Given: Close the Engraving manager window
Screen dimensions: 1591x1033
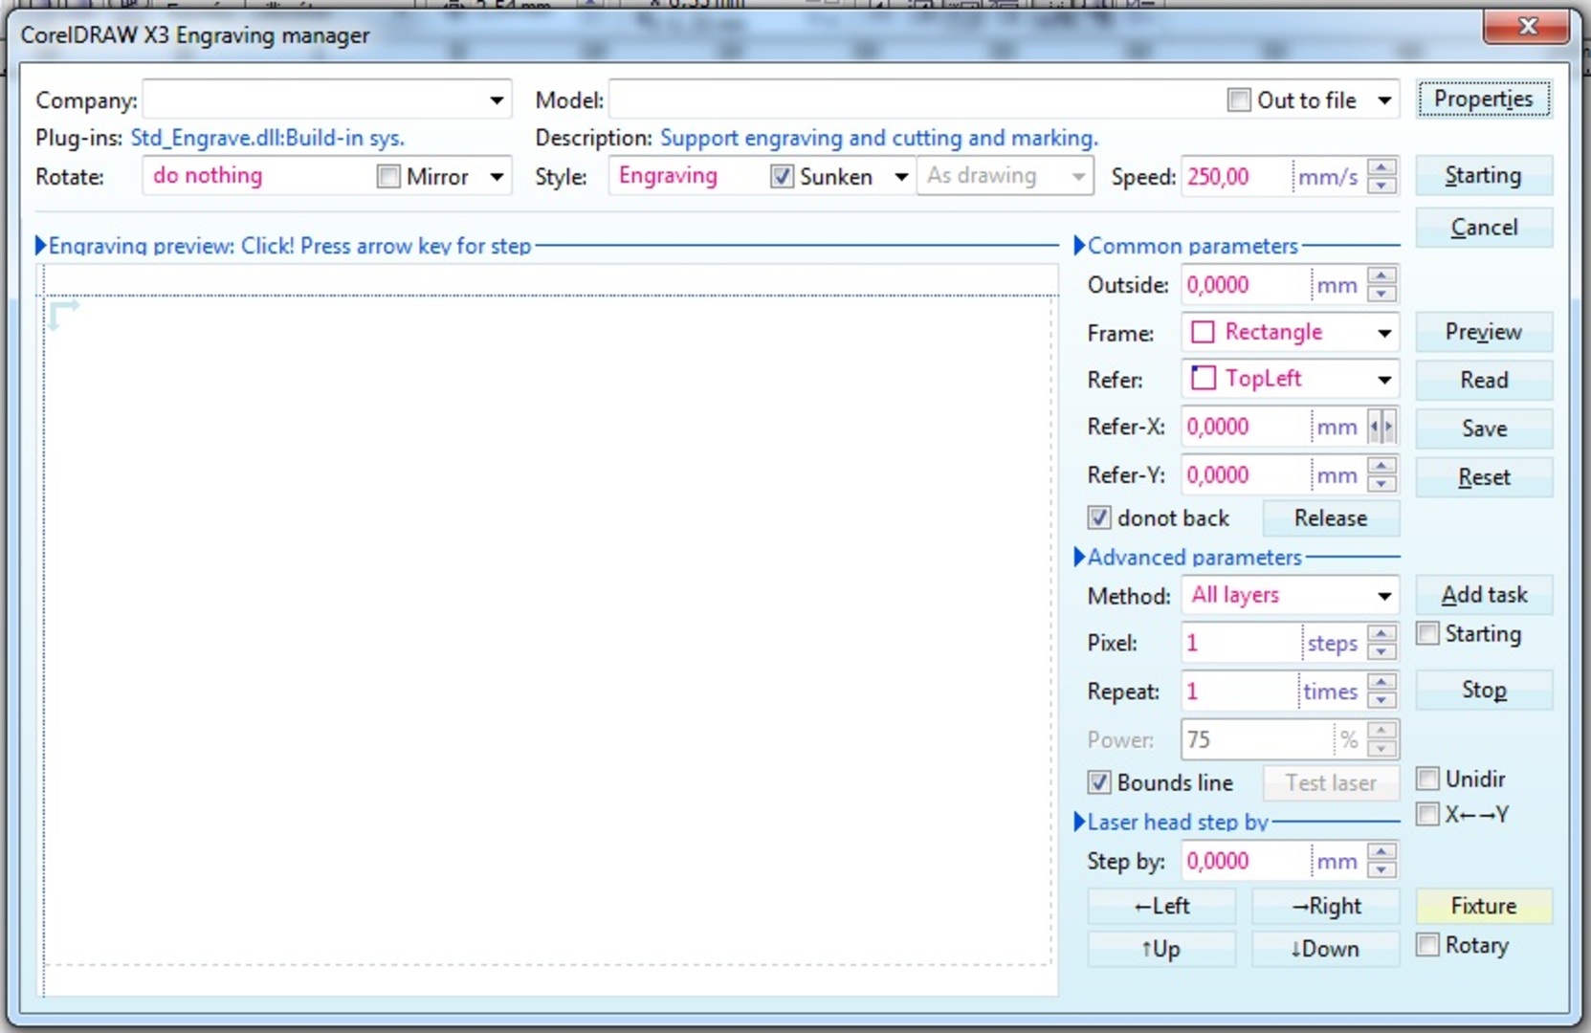Looking at the screenshot, I should (x=1526, y=27).
